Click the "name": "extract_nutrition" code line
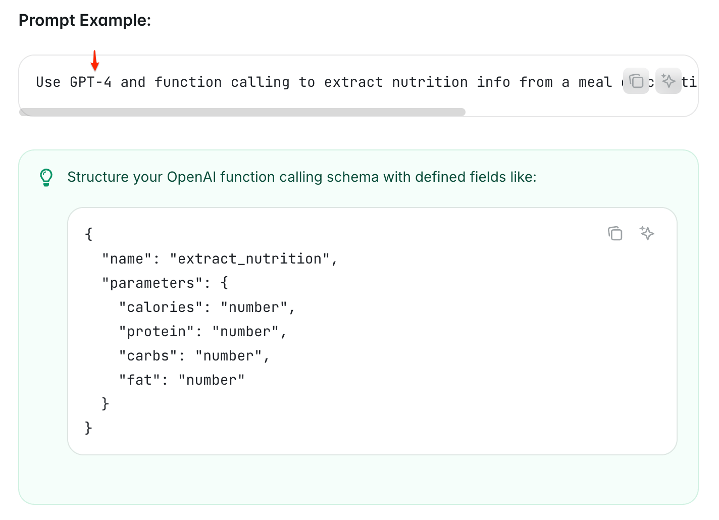This screenshot has height=520, width=719. click(x=220, y=259)
